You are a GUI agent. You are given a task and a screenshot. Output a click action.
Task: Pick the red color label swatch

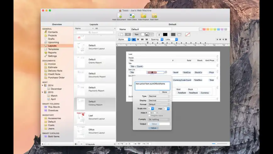pyautogui.click(x=204, y=29)
